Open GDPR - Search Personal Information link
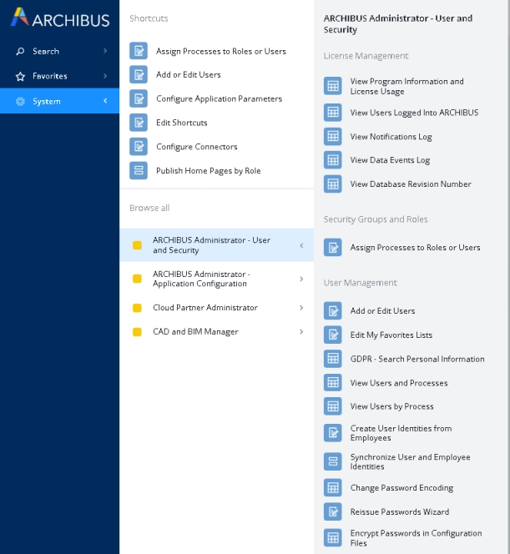Image resolution: width=510 pixels, height=554 pixels. tap(417, 359)
